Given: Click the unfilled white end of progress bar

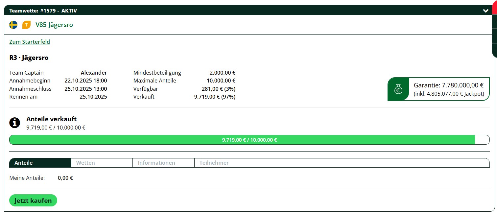Looking at the screenshot, I should 482,140.
